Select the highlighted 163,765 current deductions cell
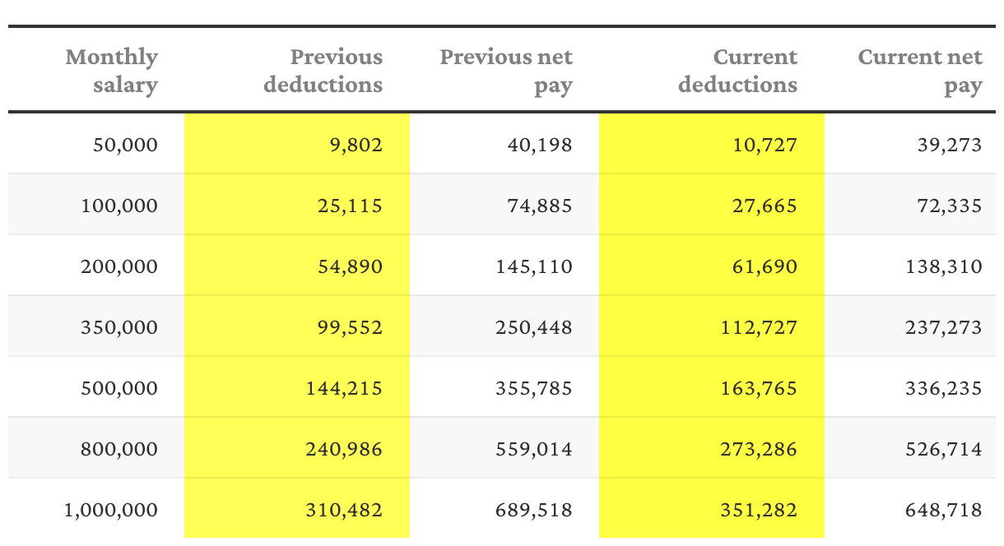This screenshot has height=546, width=1004. (712, 387)
